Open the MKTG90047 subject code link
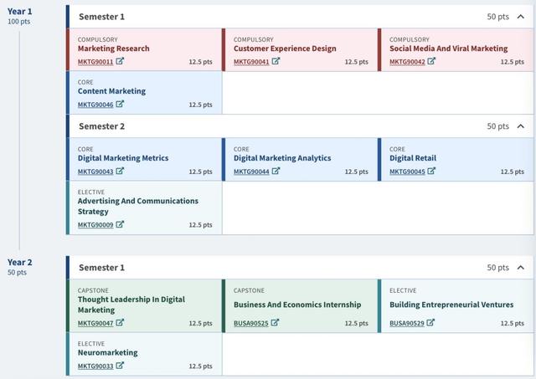The image size is (536, 379). coord(95,323)
